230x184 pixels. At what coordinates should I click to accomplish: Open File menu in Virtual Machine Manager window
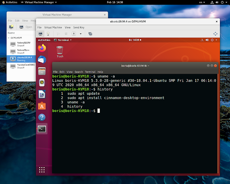pos(10,20)
